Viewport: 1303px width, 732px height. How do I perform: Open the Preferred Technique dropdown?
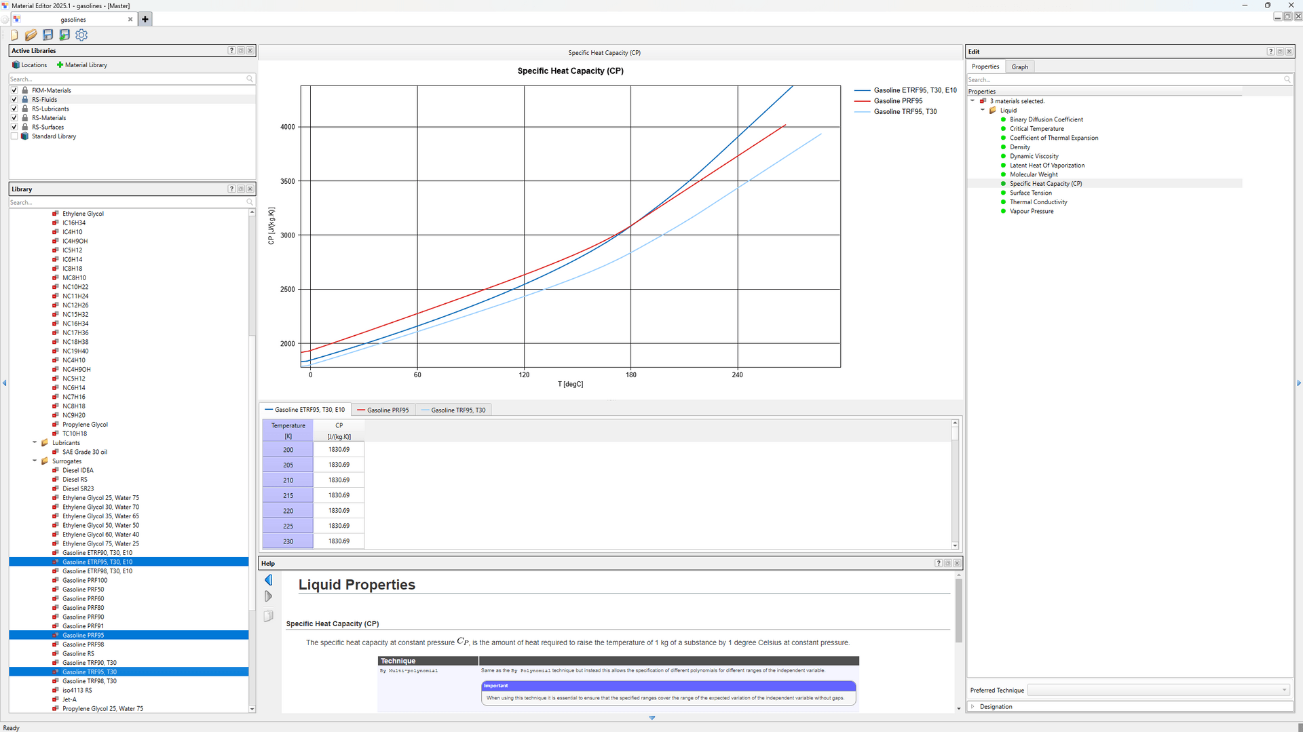(x=1284, y=690)
